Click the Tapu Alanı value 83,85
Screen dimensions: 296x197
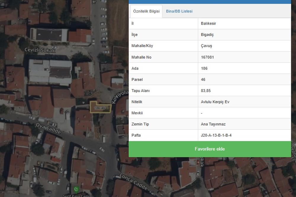click(x=206, y=91)
